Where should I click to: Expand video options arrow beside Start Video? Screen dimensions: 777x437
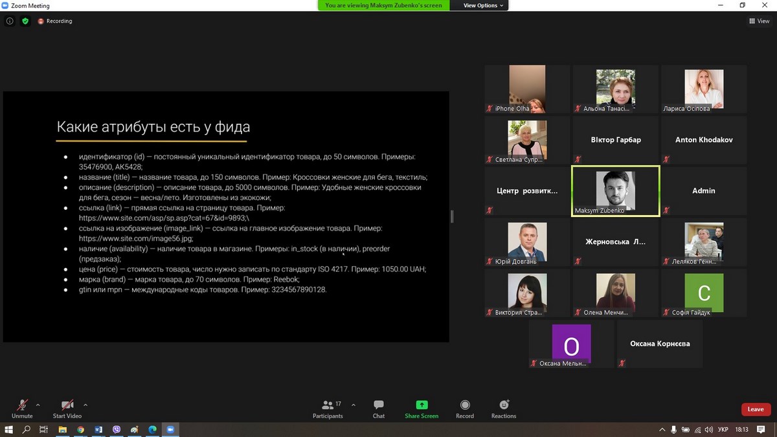tap(85, 405)
